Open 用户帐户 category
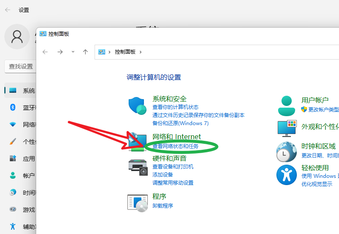 (315, 100)
